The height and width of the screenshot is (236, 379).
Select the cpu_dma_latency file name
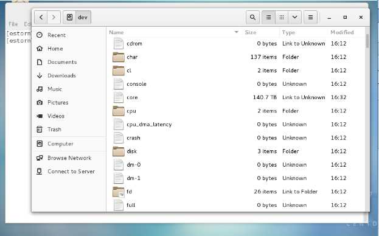[149, 125]
